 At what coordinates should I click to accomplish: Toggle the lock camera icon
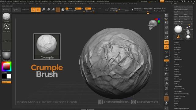click(x=166, y=57)
